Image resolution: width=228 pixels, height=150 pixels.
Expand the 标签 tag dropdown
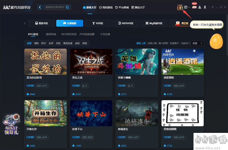(x=197, y=43)
